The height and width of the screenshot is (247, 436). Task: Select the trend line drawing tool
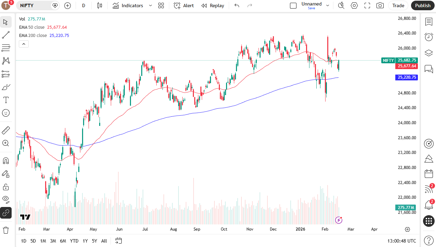[x=6, y=35]
